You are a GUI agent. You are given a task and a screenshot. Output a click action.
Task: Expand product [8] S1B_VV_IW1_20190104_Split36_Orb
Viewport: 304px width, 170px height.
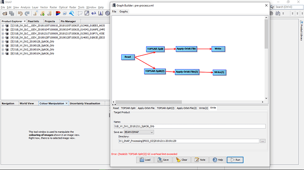pyautogui.click(x=3, y=54)
